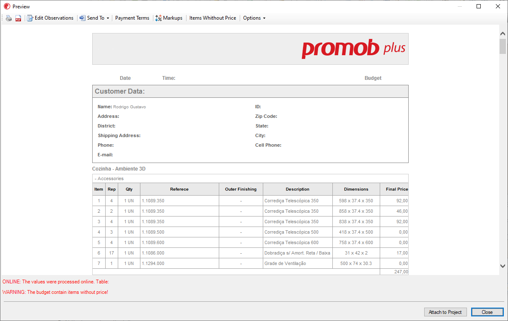The image size is (508, 321).
Task: Click the Referece column header
Action: click(x=179, y=189)
